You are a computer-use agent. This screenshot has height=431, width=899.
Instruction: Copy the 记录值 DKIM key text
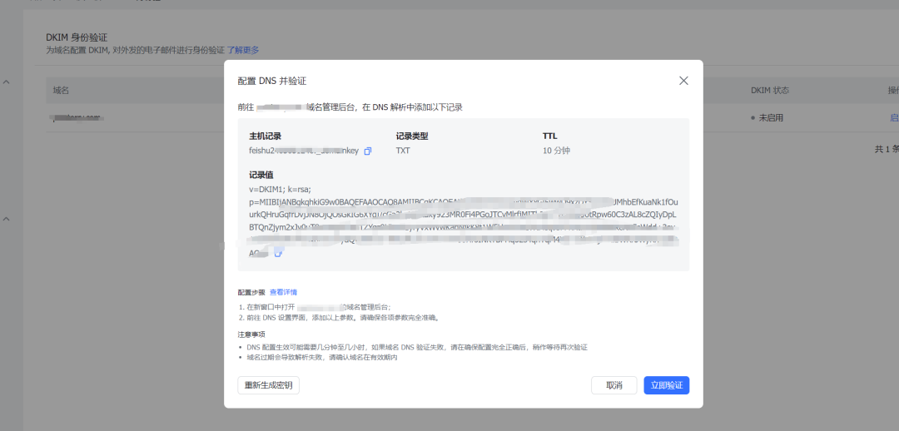(x=278, y=253)
